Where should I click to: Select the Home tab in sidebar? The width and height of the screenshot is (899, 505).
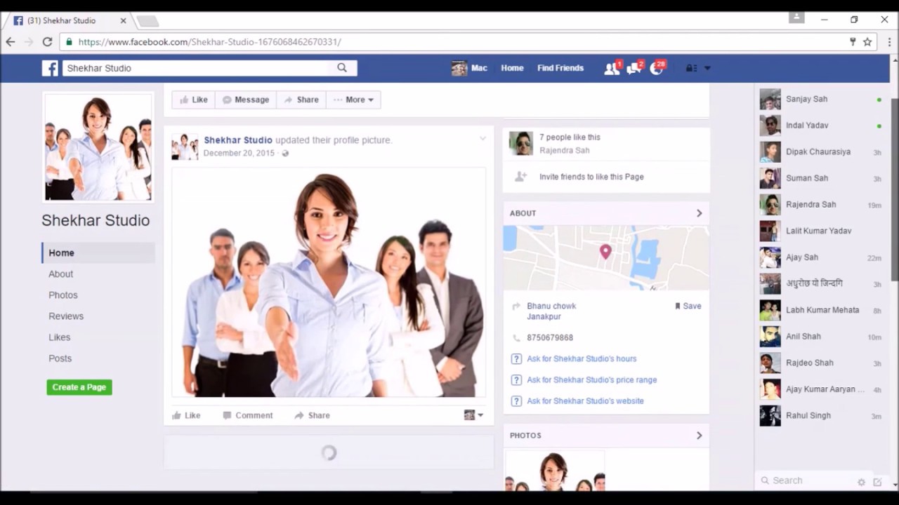coord(98,253)
